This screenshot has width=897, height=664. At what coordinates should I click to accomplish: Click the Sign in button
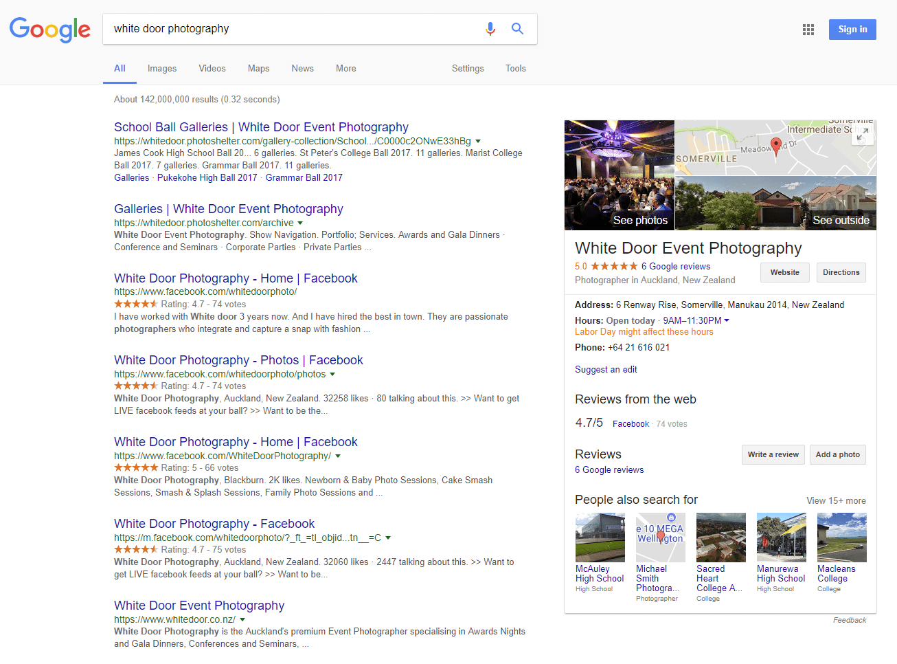852,30
